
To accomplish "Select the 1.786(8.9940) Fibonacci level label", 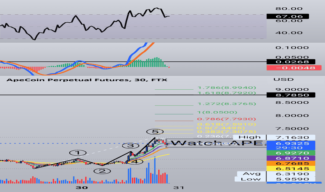I will point(227,88).
